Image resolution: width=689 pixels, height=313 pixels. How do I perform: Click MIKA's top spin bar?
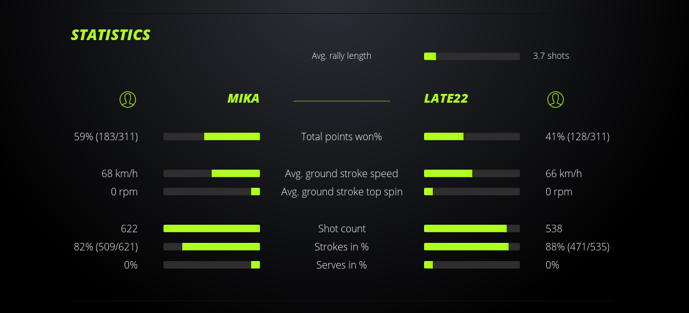pyautogui.click(x=212, y=192)
